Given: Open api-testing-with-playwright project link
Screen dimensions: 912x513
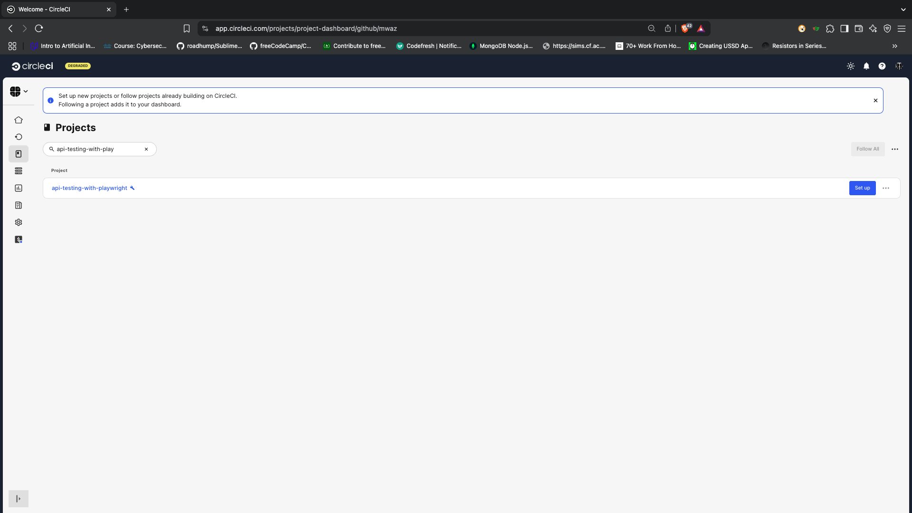Looking at the screenshot, I should coord(89,188).
